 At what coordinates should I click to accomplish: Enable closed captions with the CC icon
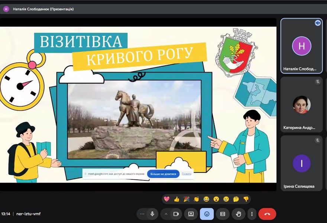223,214
